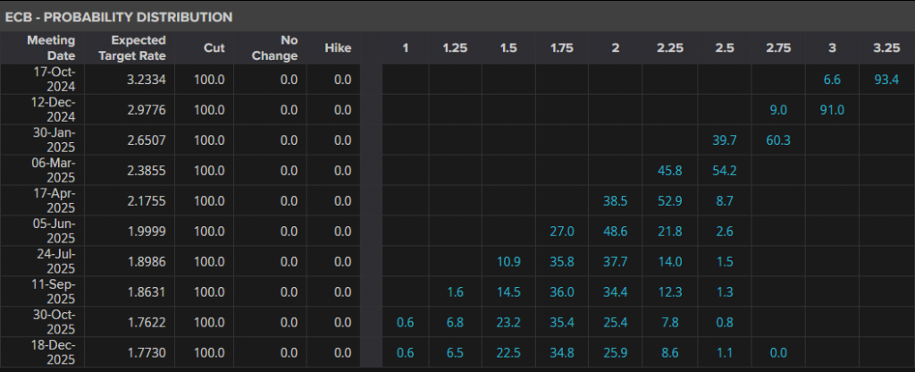Image resolution: width=915 pixels, height=372 pixels.
Task: Select the 17-Oct-2024 meeting date cell
Action: pyautogui.click(x=43, y=79)
